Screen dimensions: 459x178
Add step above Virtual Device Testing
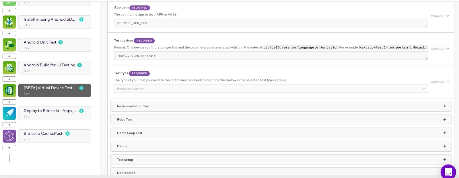pyautogui.click(x=9, y=79)
